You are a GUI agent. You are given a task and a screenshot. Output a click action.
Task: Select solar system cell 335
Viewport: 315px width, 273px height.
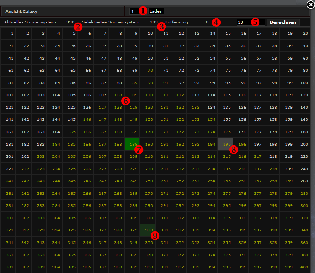(x=225, y=230)
